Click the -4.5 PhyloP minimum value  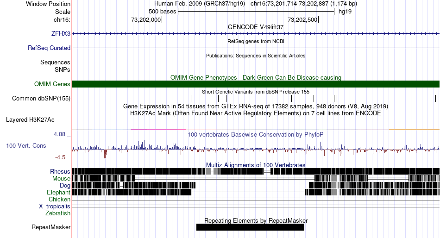[60, 157]
